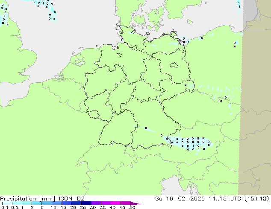
Task: Click the "[mm]" unit label
Action: pos(47,199)
